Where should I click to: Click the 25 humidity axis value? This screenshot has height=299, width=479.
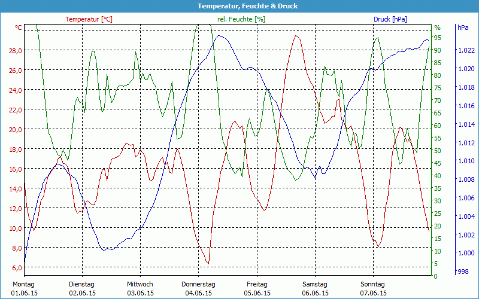tap(438, 213)
